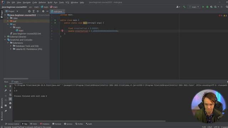Click the Project panel horizontal scrollbar
The image size is (228, 128).
coord(16,79)
